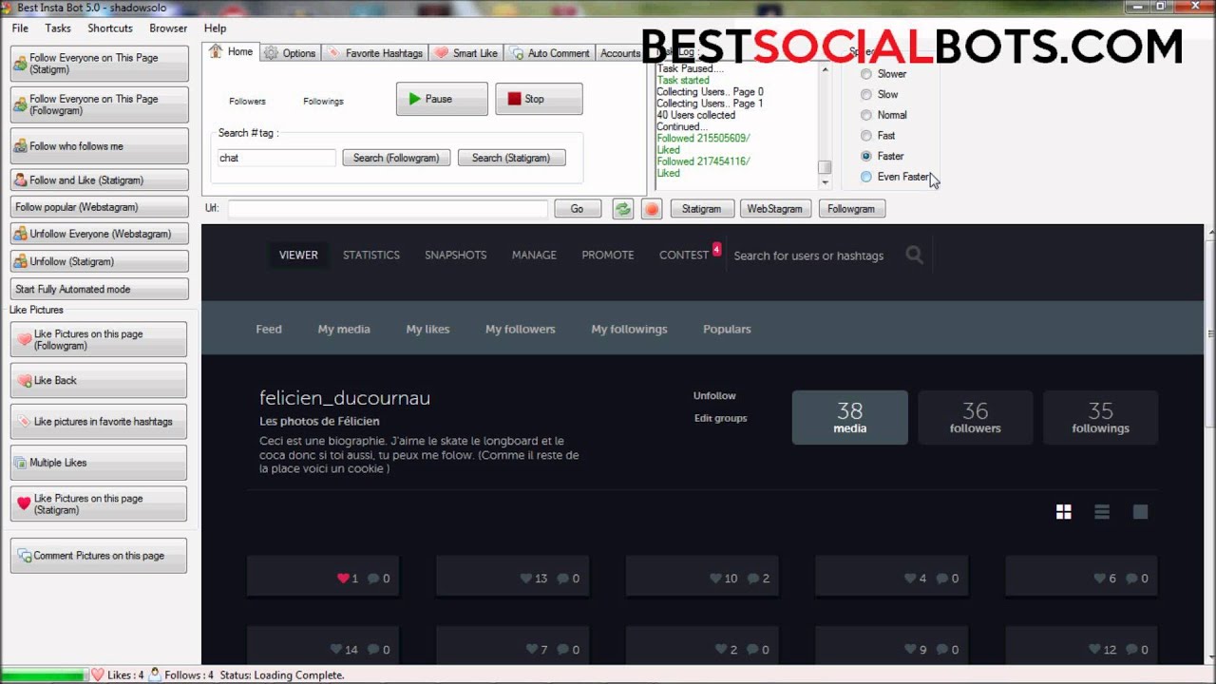Select the Slower speed option
Image resolution: width=1216 pixels, height=684 pixels.
point(883,74)
